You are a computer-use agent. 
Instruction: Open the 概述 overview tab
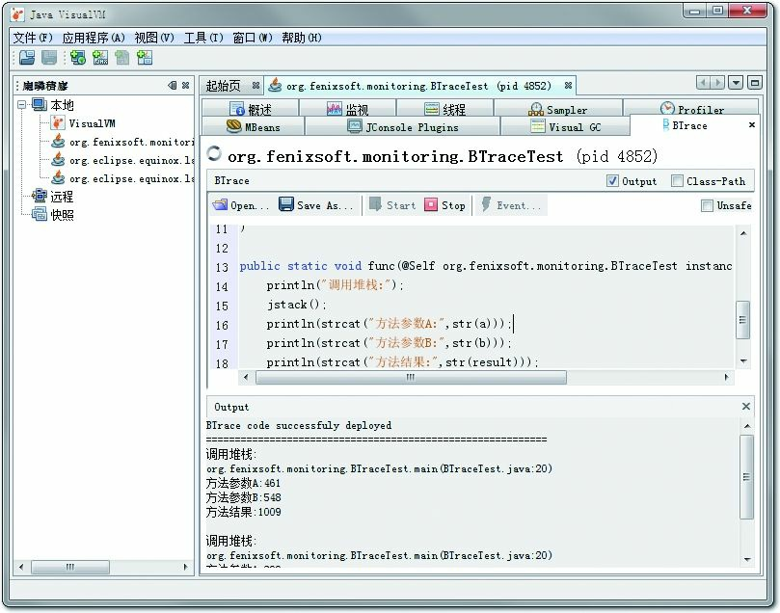click(x=251, y=109)
